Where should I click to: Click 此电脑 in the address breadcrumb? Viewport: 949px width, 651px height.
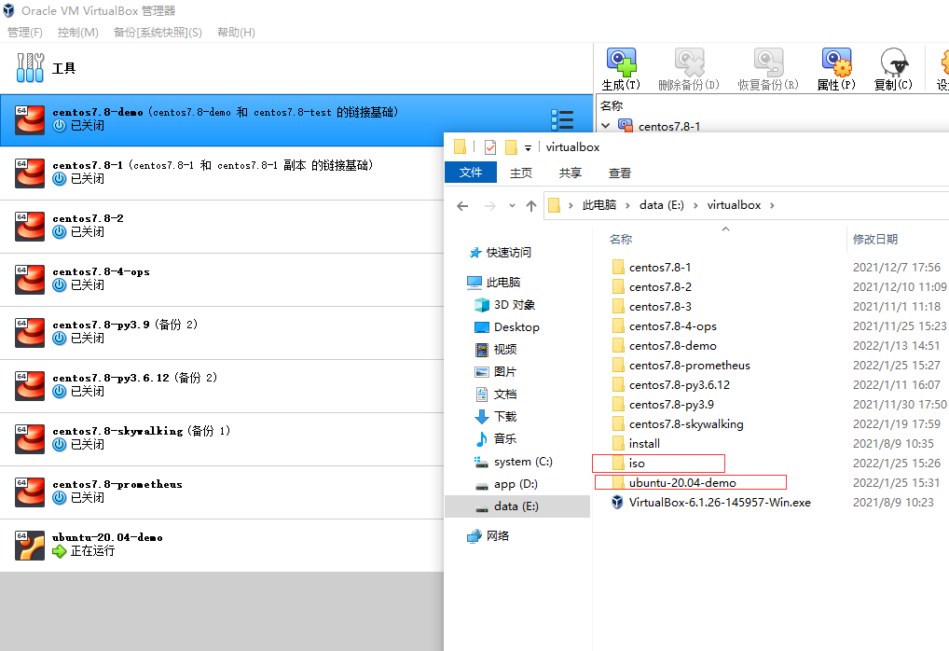pos(599,205)
